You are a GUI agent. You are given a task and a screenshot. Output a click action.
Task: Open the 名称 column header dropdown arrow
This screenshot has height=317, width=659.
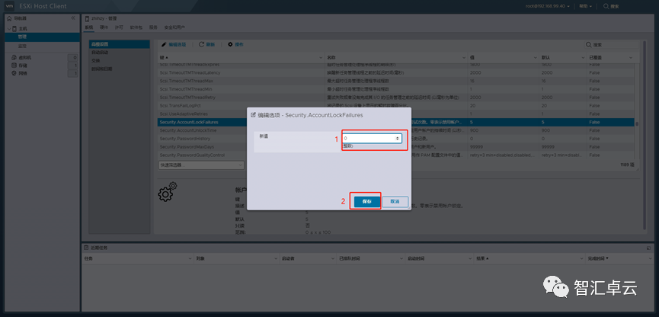point(464,57)
